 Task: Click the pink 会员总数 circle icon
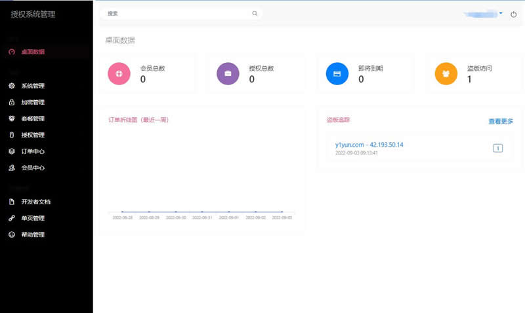pyautogui.click(x=119, y=73)
